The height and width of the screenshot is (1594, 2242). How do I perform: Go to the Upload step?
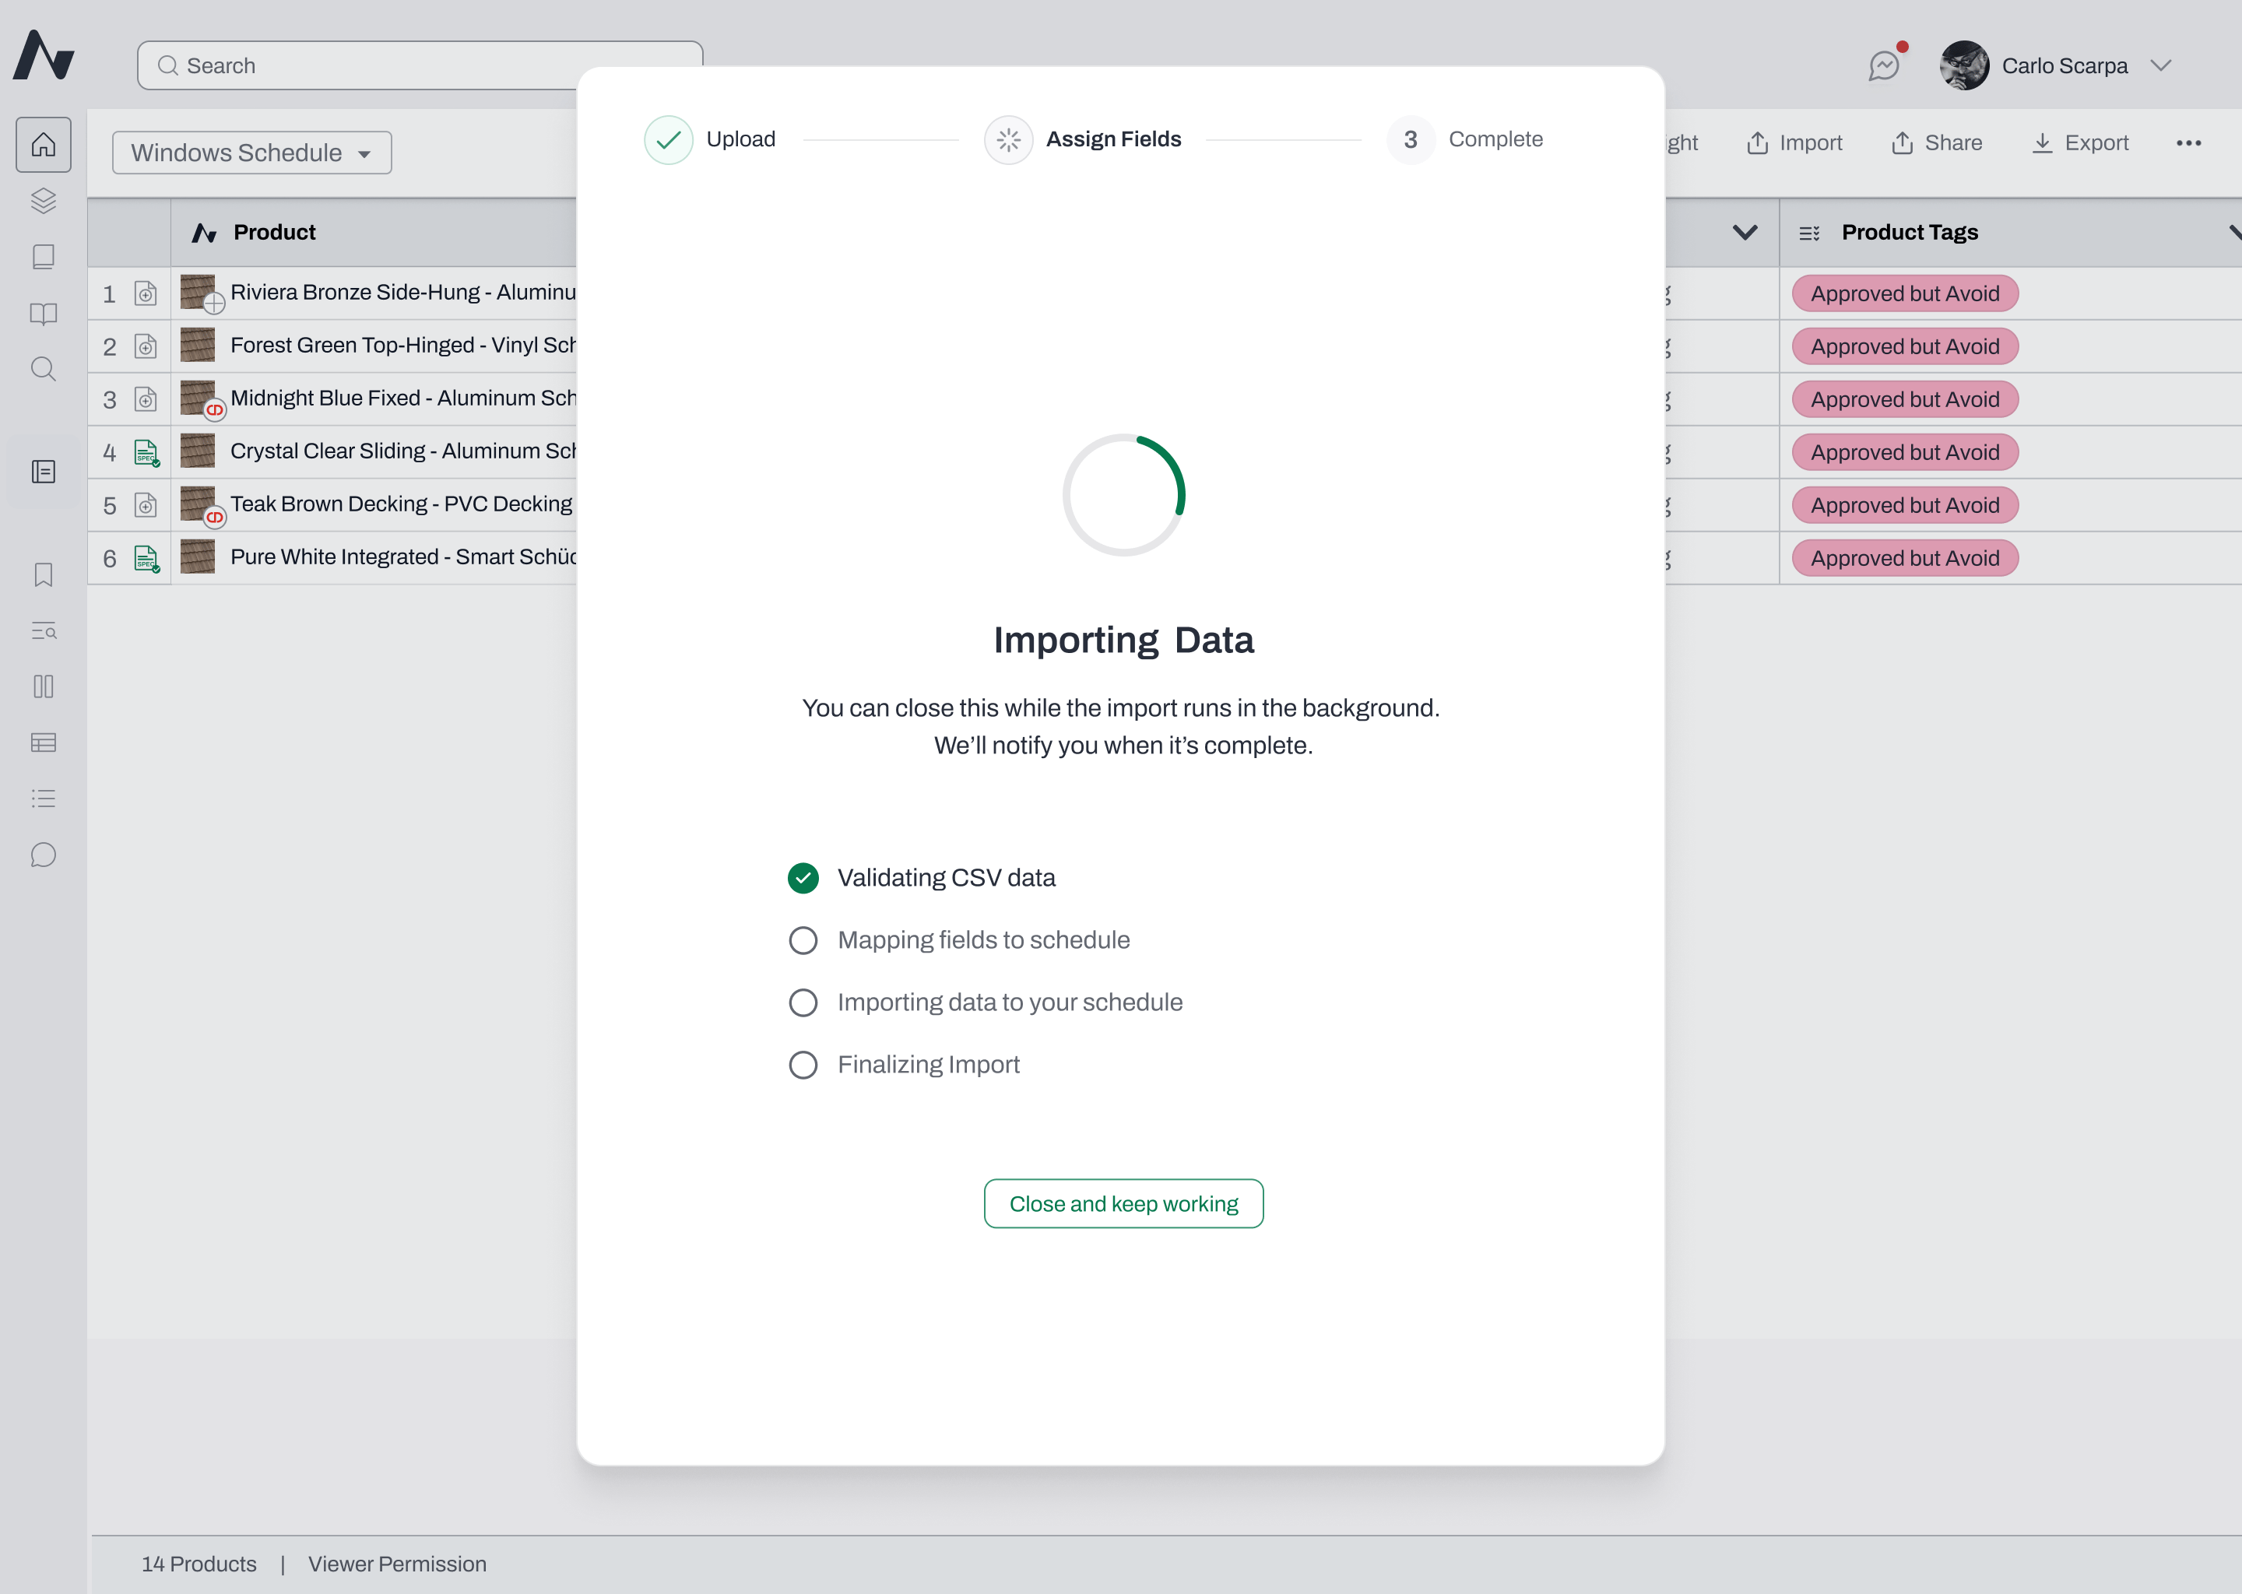(x=710, y=139)
